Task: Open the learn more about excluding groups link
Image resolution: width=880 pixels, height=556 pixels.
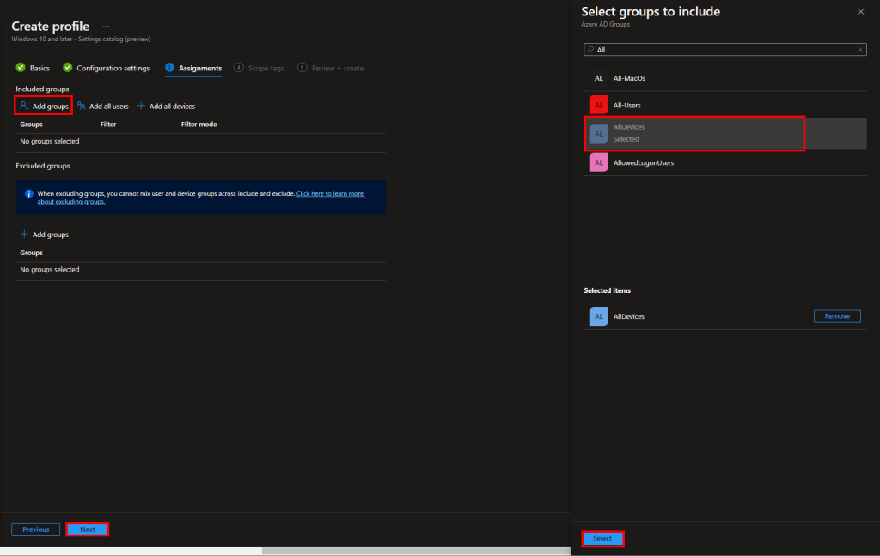Action: tap(330, 194)
